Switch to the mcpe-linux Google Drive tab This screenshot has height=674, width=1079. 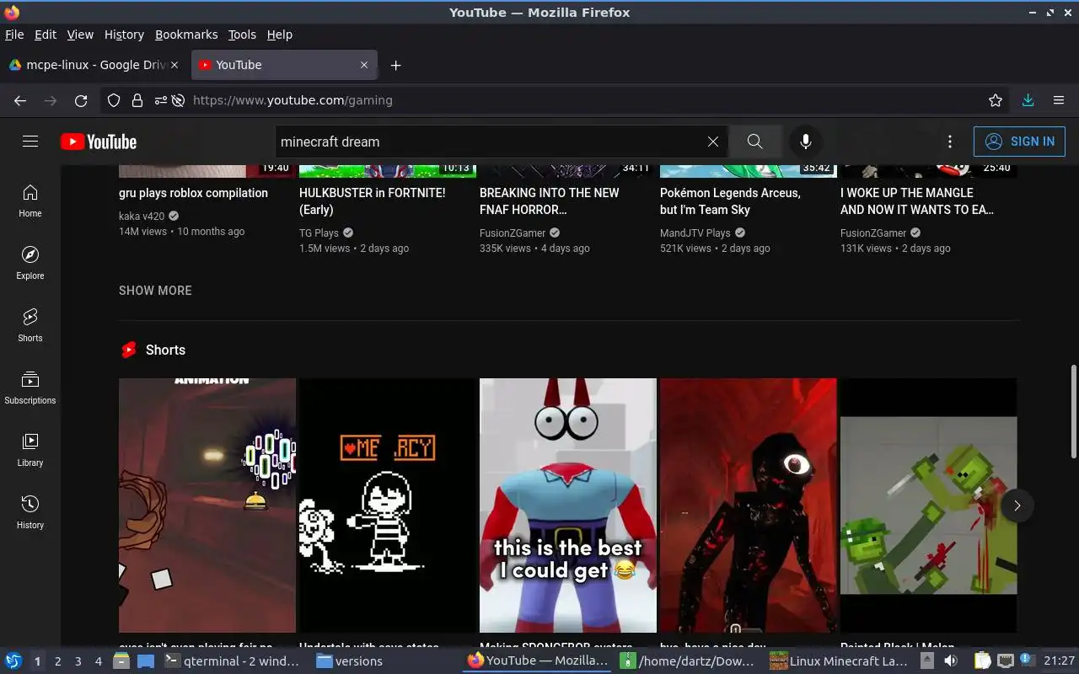coord(94,65)
